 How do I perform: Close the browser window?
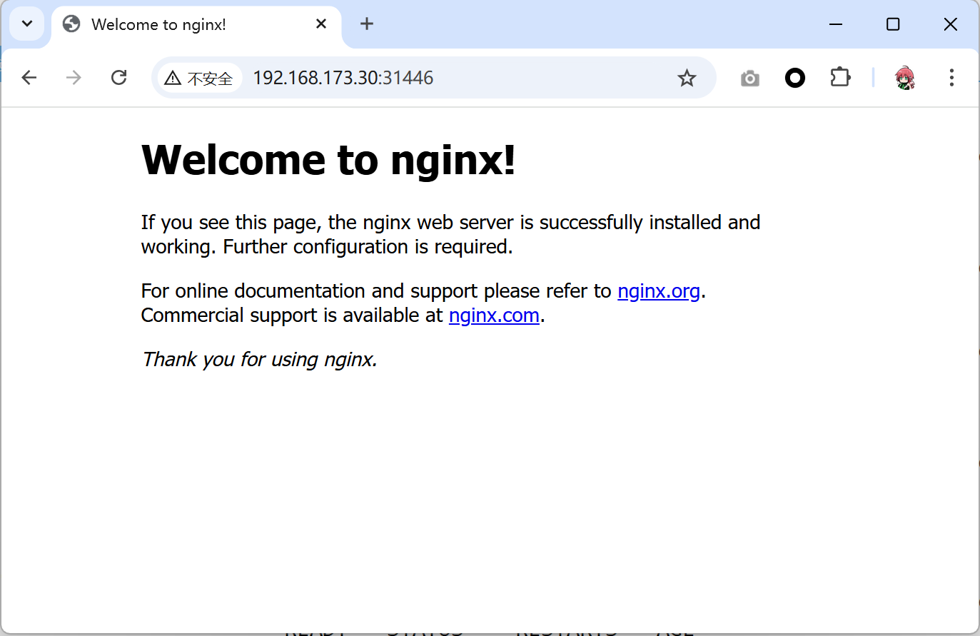950,24
